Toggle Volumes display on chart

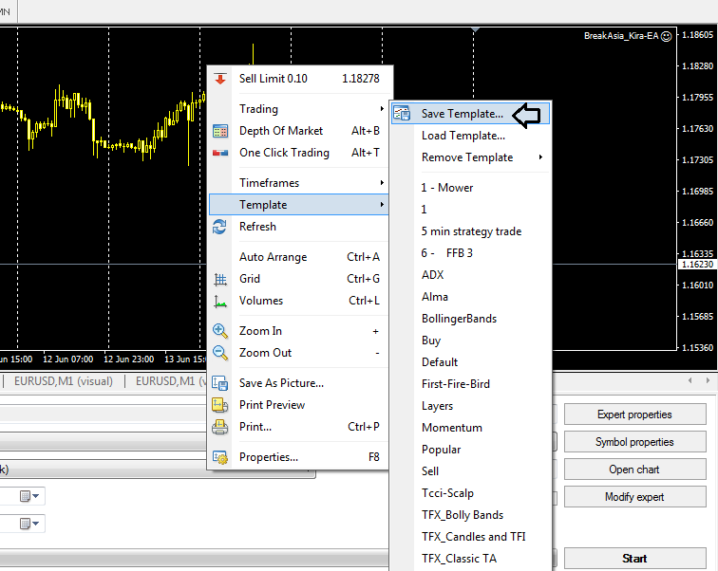coord(261,301)
